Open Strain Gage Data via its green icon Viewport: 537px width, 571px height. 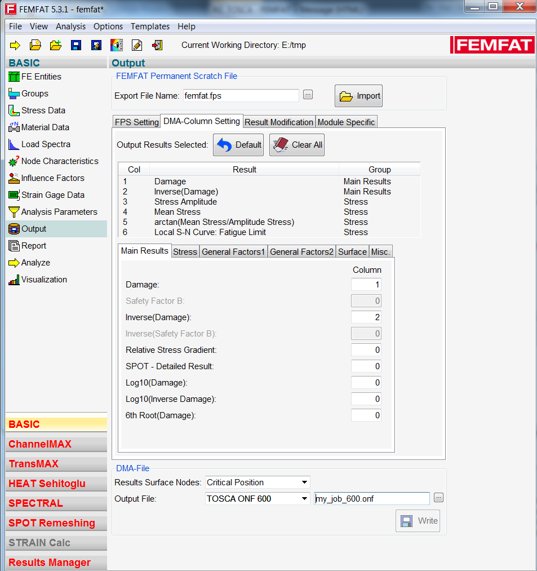click(14, 195)
